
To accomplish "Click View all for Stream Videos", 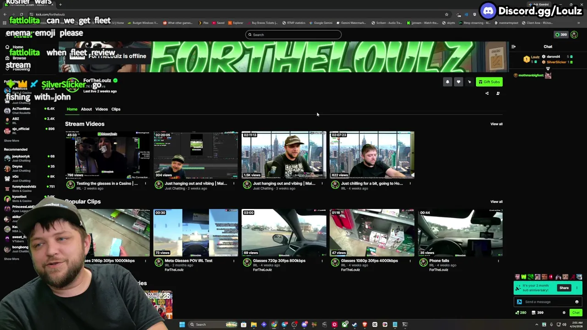I will [x=496, y=124].
